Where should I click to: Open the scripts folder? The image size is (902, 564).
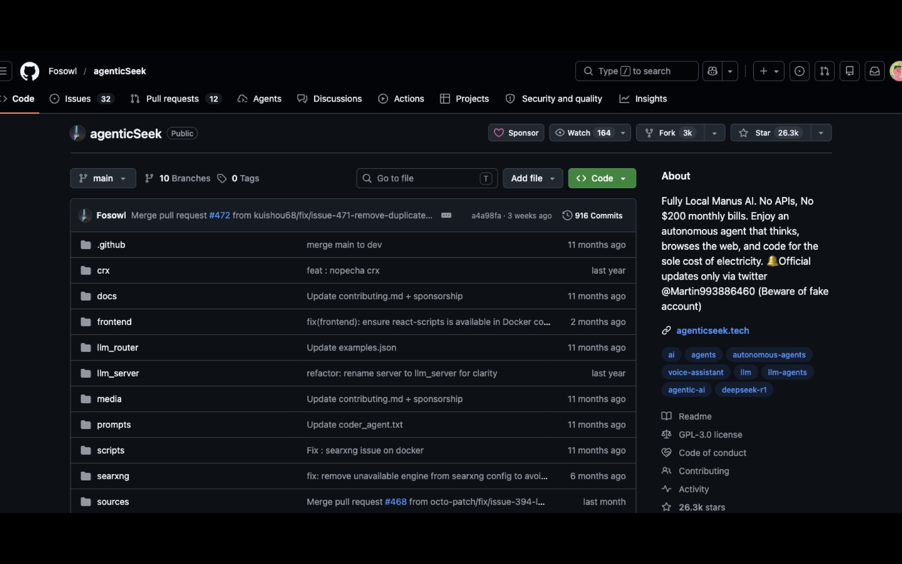pyautogui.click(x=110, y=451)
